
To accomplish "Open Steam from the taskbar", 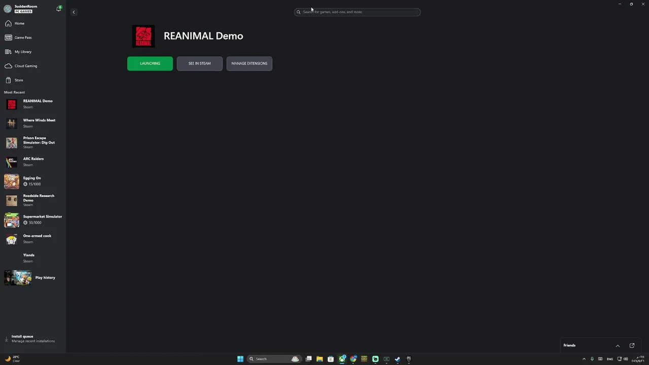I will pos(398,359).
